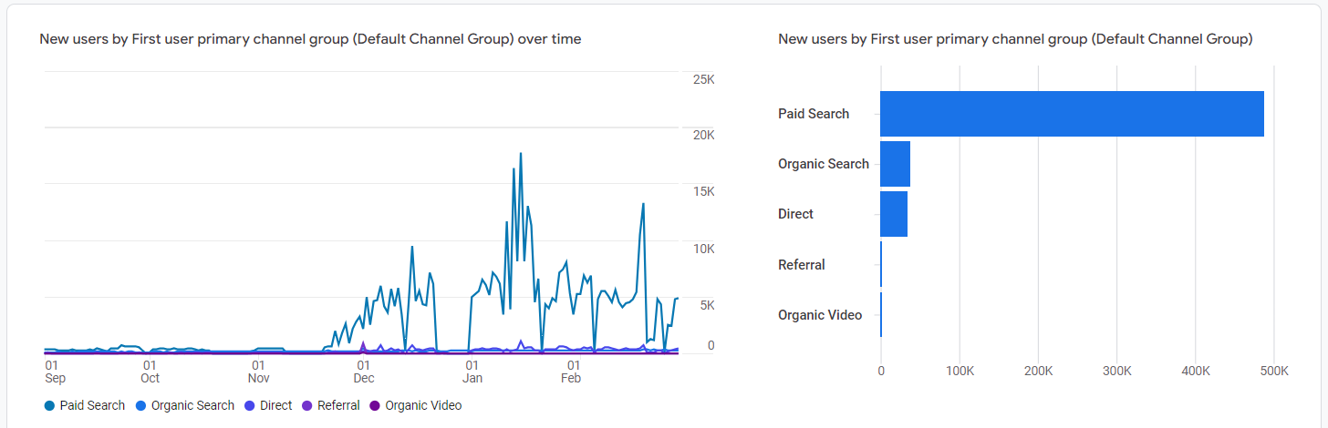Select the Organic Search bar in the bar chart
This screenshot has width=1328, height=428.
coord(895,164)
